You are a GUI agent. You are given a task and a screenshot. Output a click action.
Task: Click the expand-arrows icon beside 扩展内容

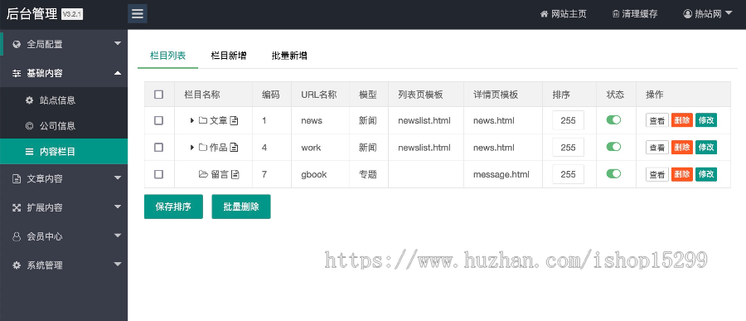17,207
